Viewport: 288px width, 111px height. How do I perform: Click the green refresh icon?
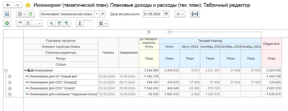point(31,14)
